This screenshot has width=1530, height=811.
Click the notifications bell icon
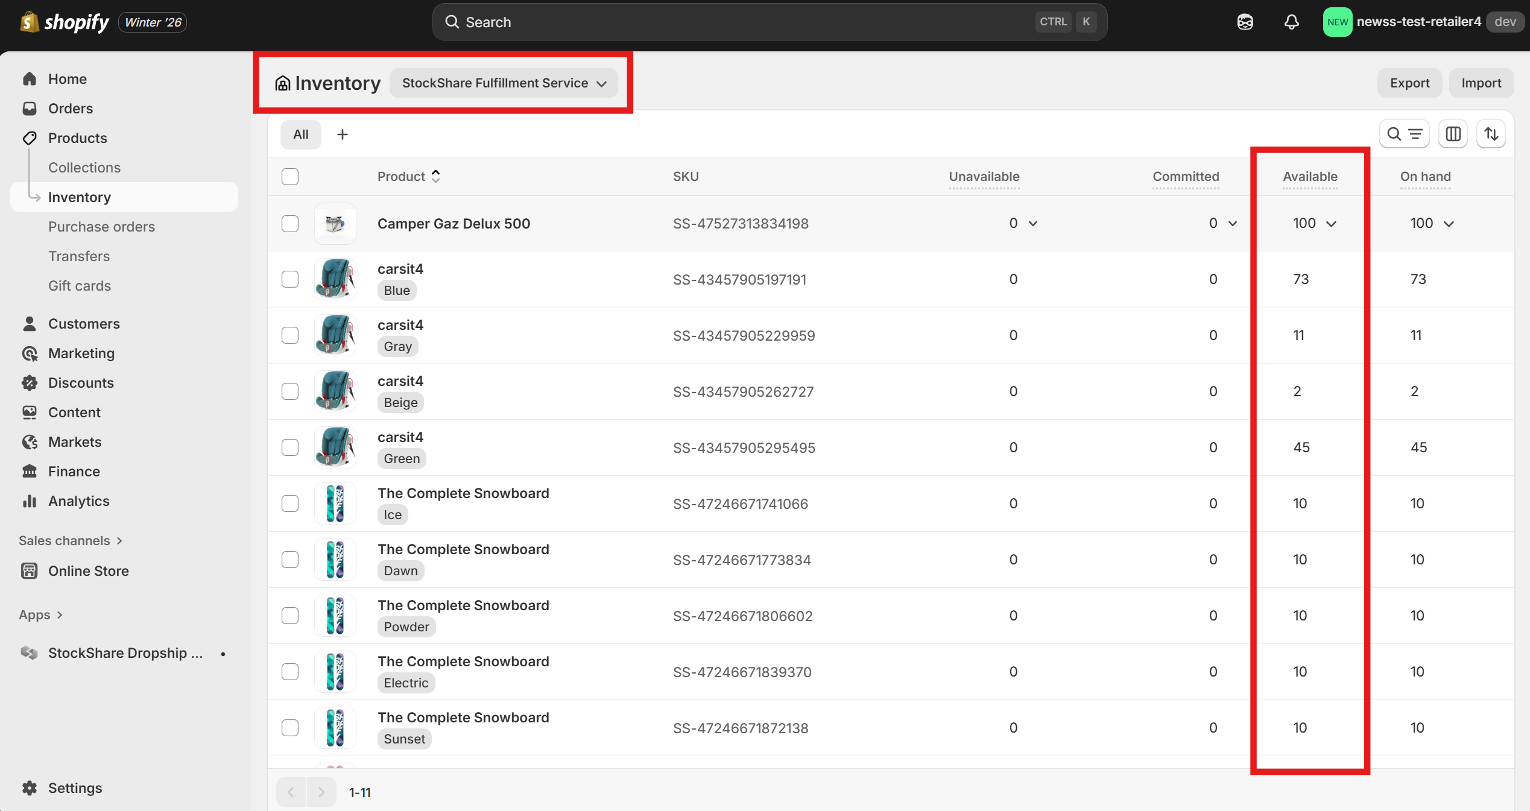coord(1291,22)
